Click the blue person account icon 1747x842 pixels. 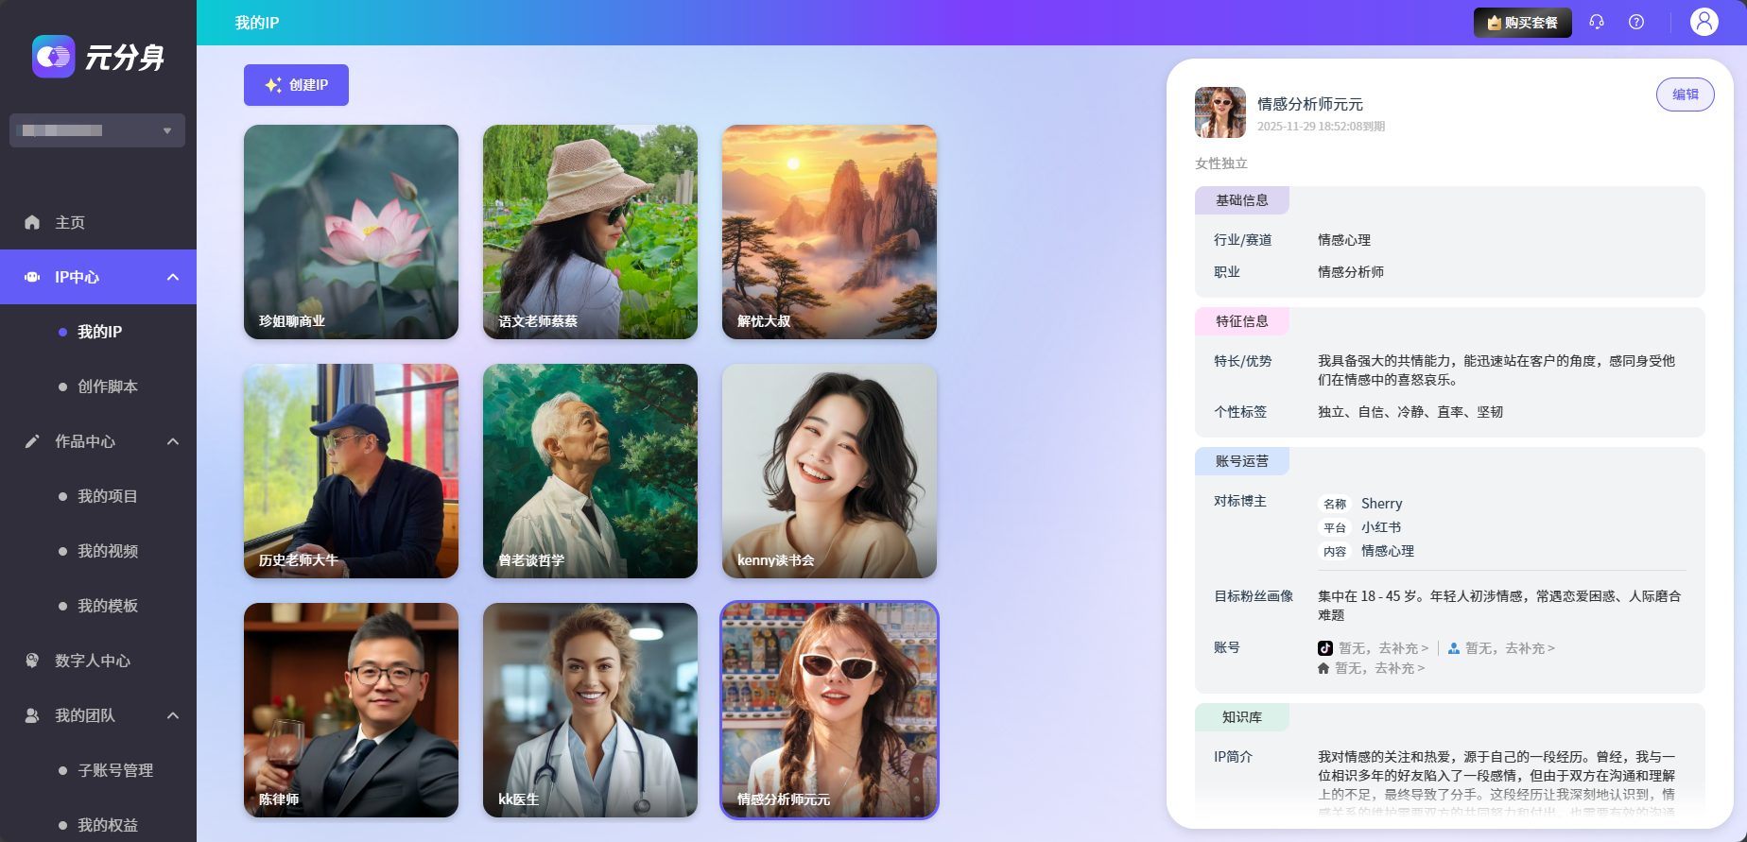click(1454, 648)
